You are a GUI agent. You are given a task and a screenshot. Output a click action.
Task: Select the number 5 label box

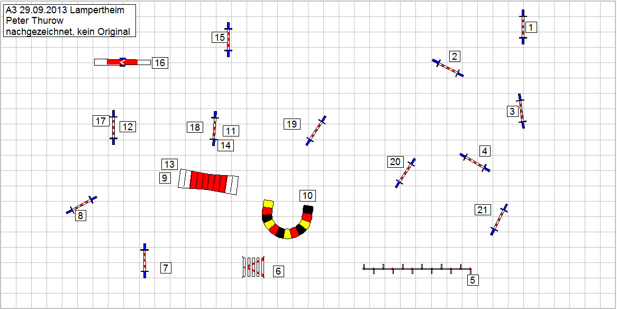[x=473, y=280]
